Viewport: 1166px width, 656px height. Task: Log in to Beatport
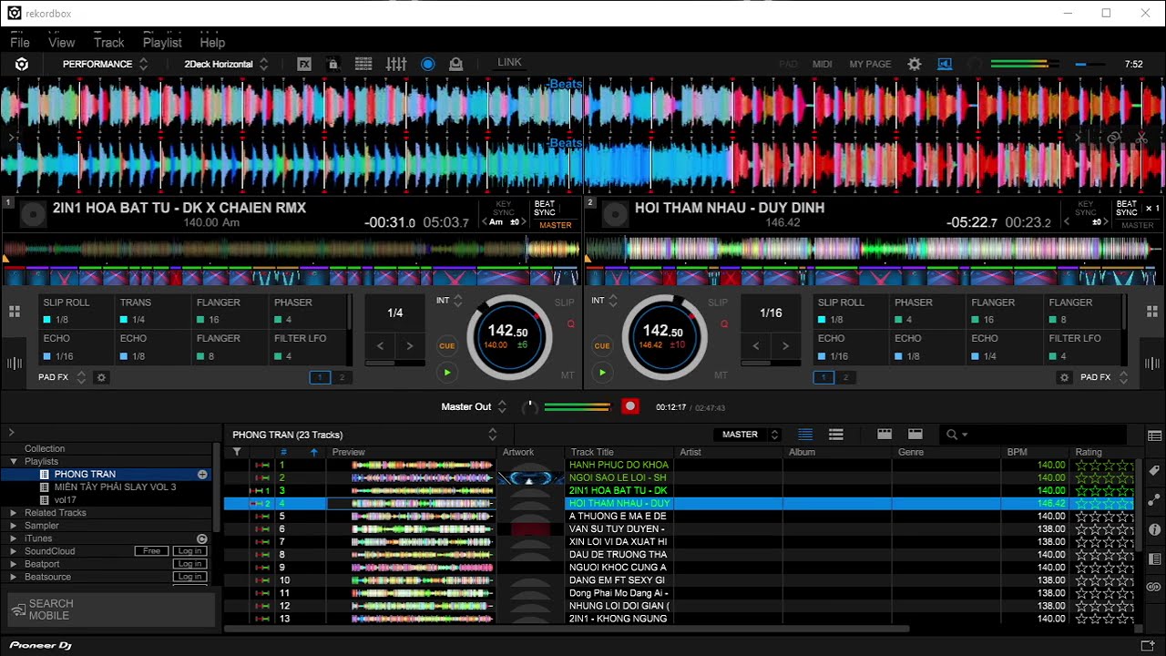tap(189, 564)
